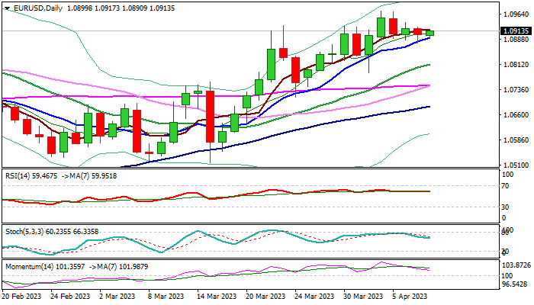Click the 1.07365 price axis label

pos(516,90)
